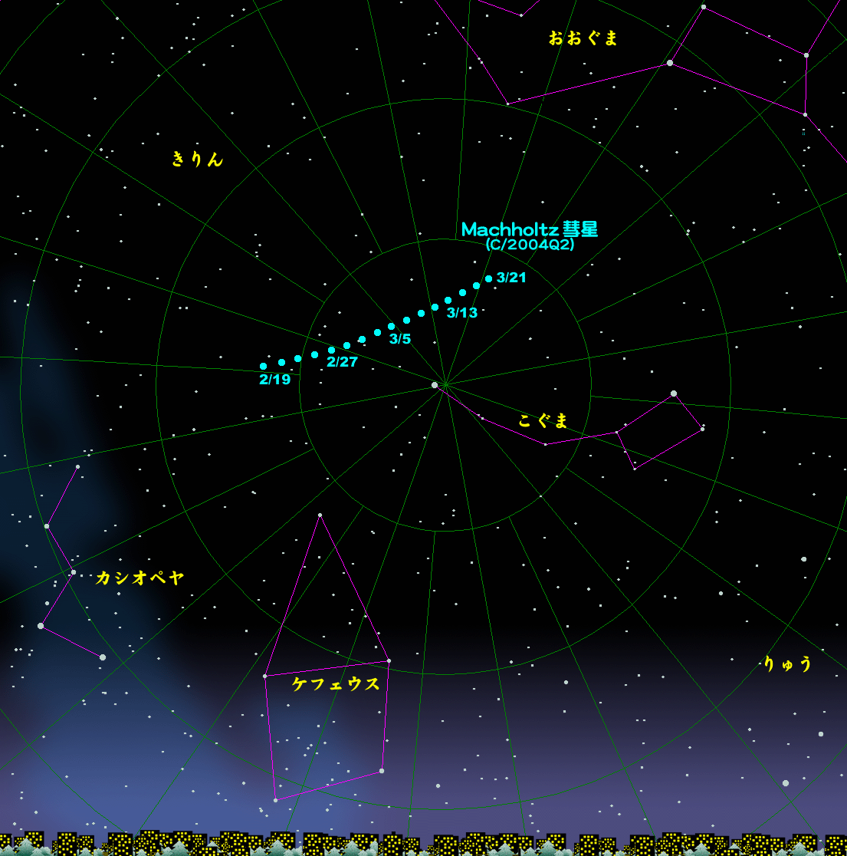This screenshot has height=856, width=847.
Task: Click the 3/5 date label
Action: [400, 339]
